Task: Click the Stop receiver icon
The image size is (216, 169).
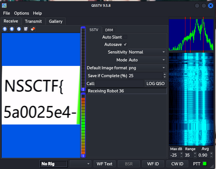Action: point(12,29)
